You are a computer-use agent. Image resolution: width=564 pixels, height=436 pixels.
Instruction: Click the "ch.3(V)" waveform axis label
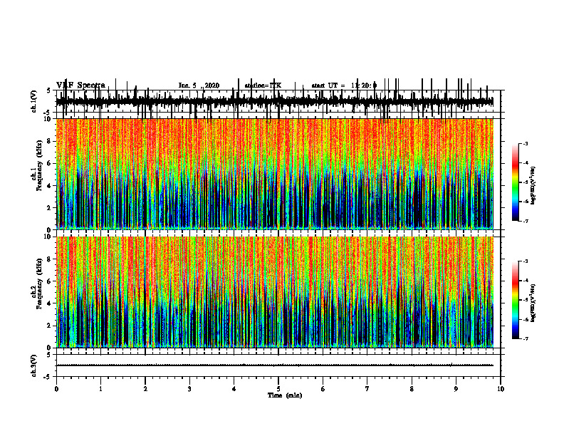click(34, 365)
